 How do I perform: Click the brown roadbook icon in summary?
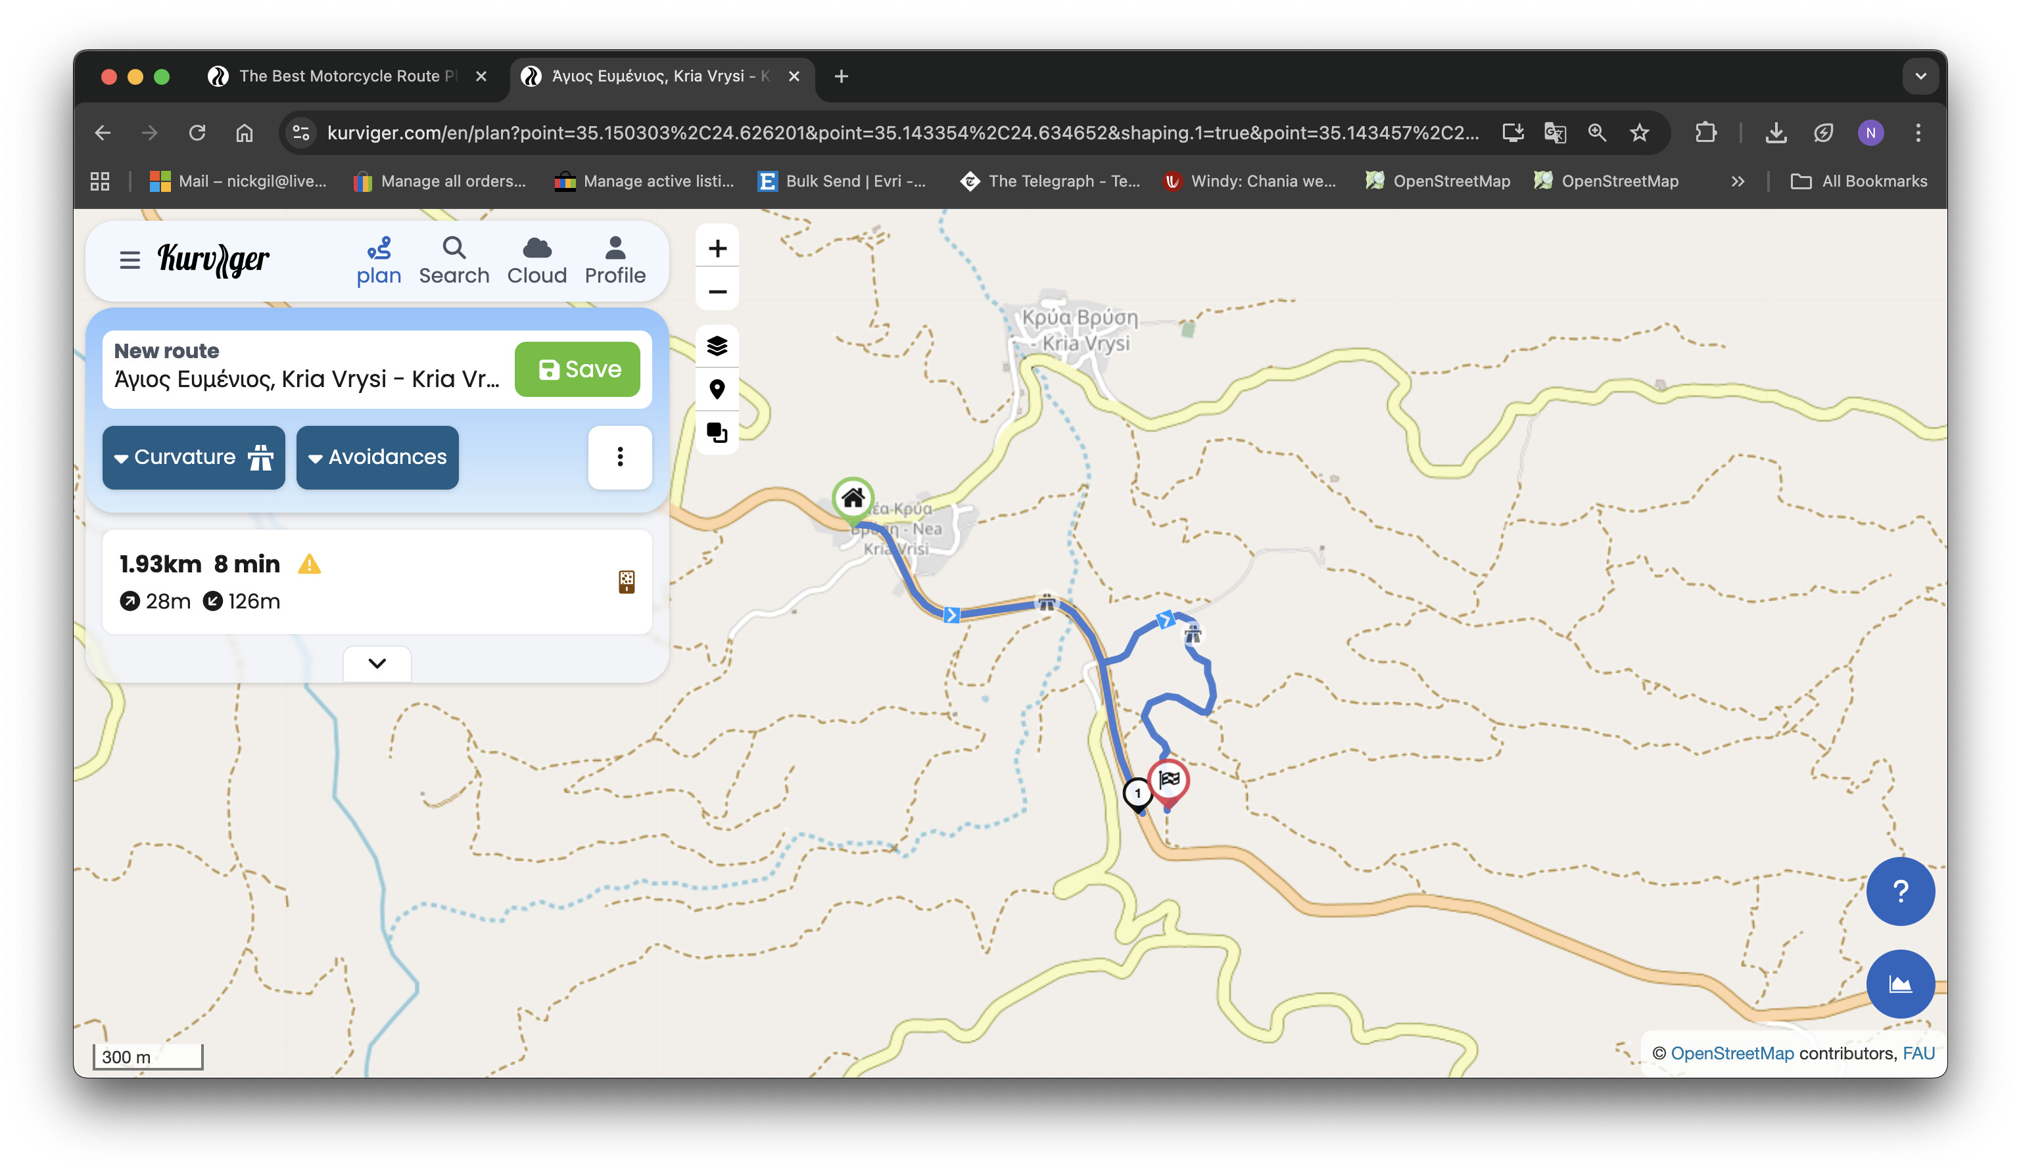627,582
